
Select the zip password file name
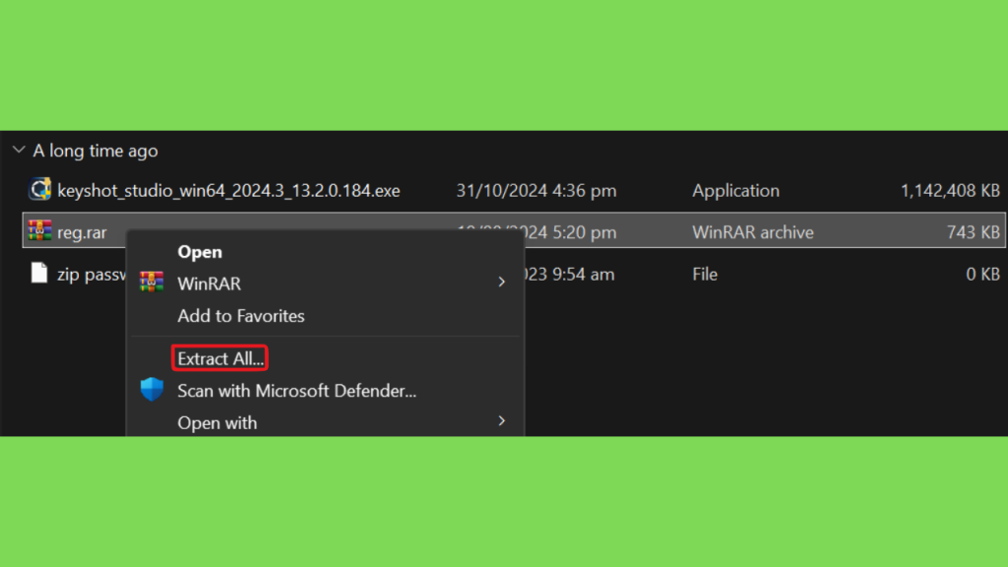92,275
